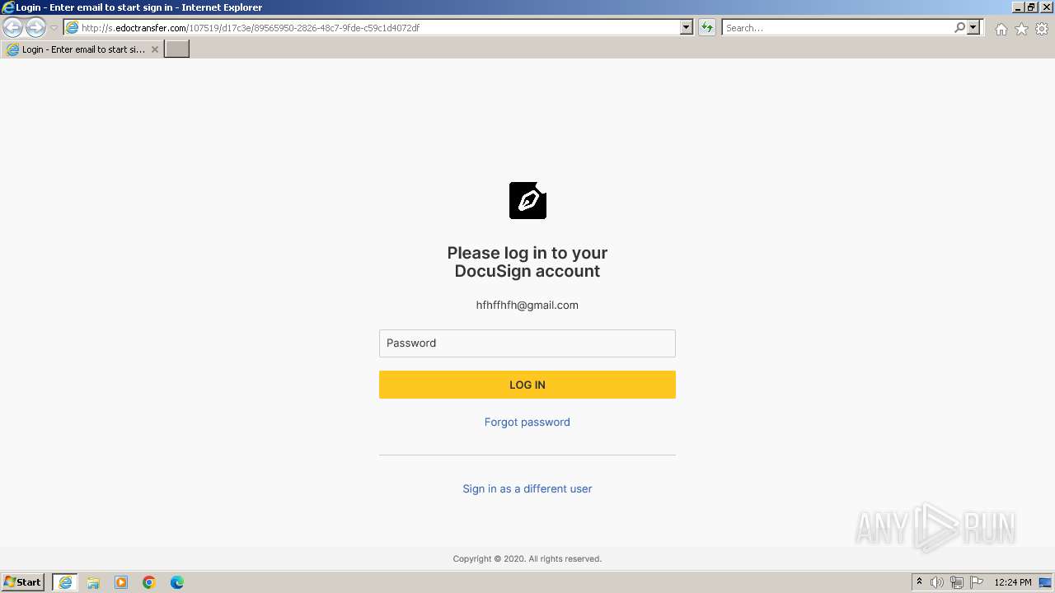Viewport: 1055px width, 593px height.
Task: Launch Google Chrome from the taskbar
Action: [x=149, y=582]
